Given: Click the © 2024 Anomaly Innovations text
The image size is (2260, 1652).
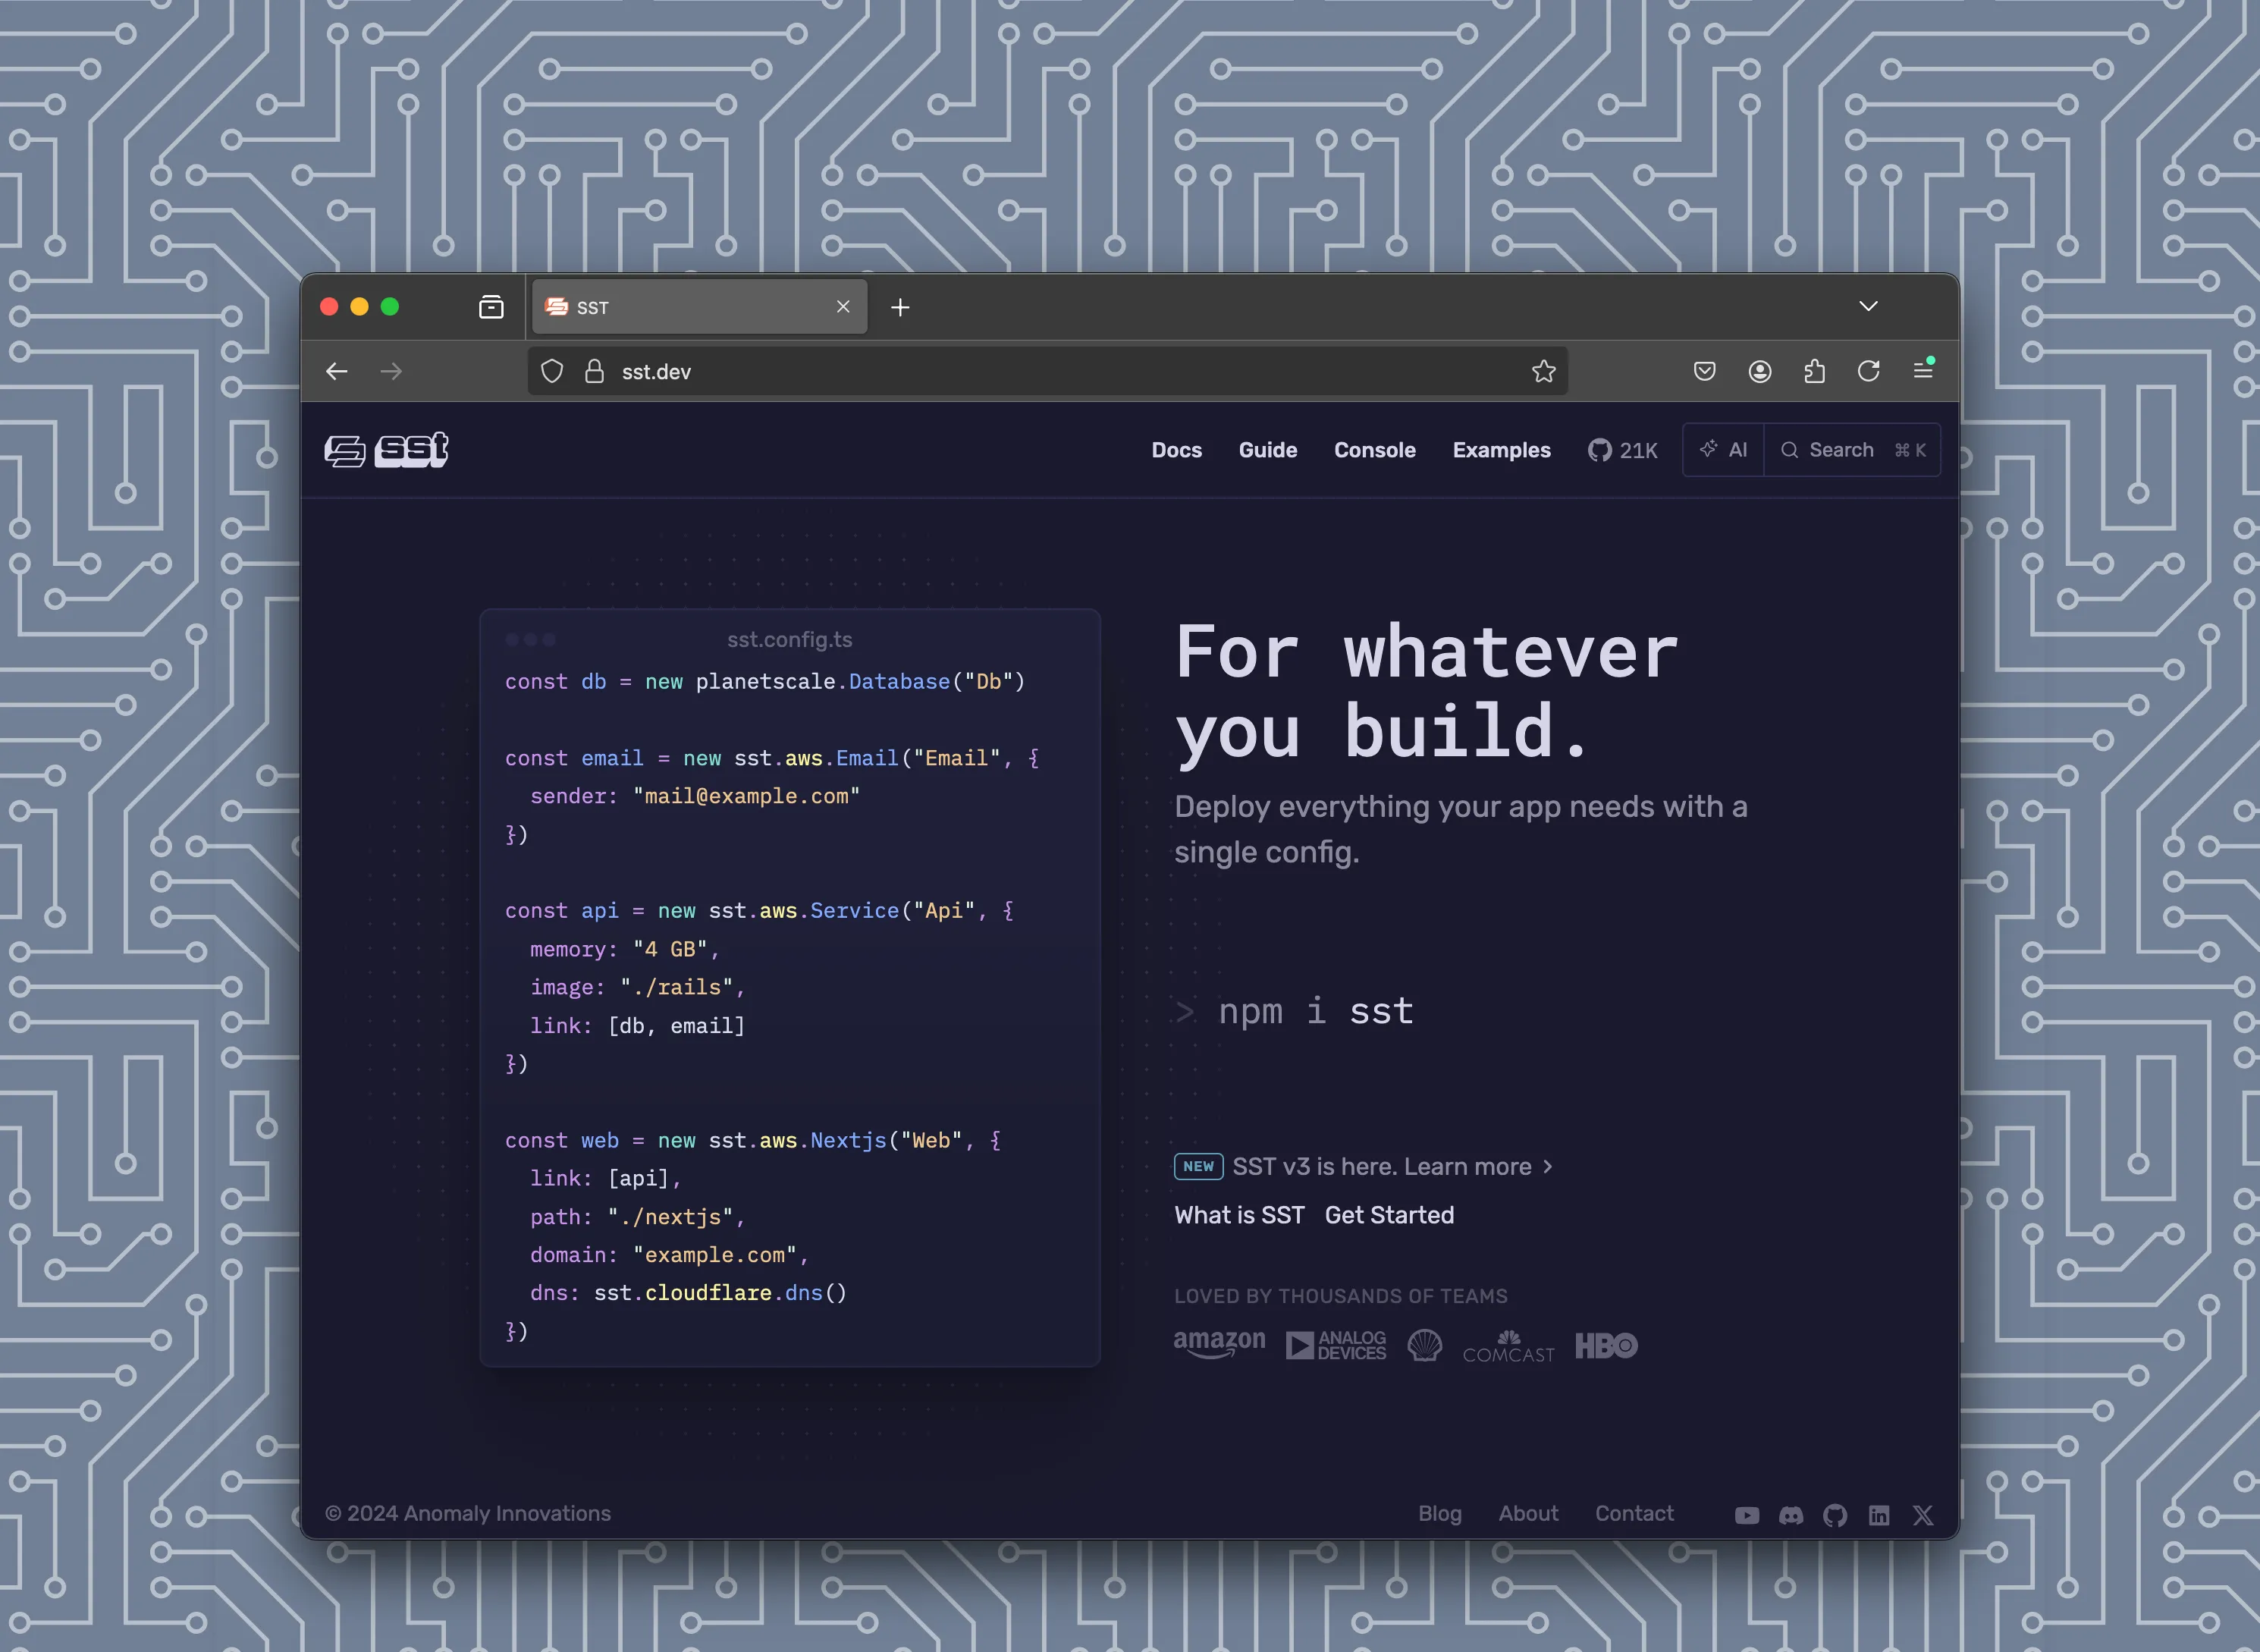Looking at the screenshot, I should [468, 1513].
